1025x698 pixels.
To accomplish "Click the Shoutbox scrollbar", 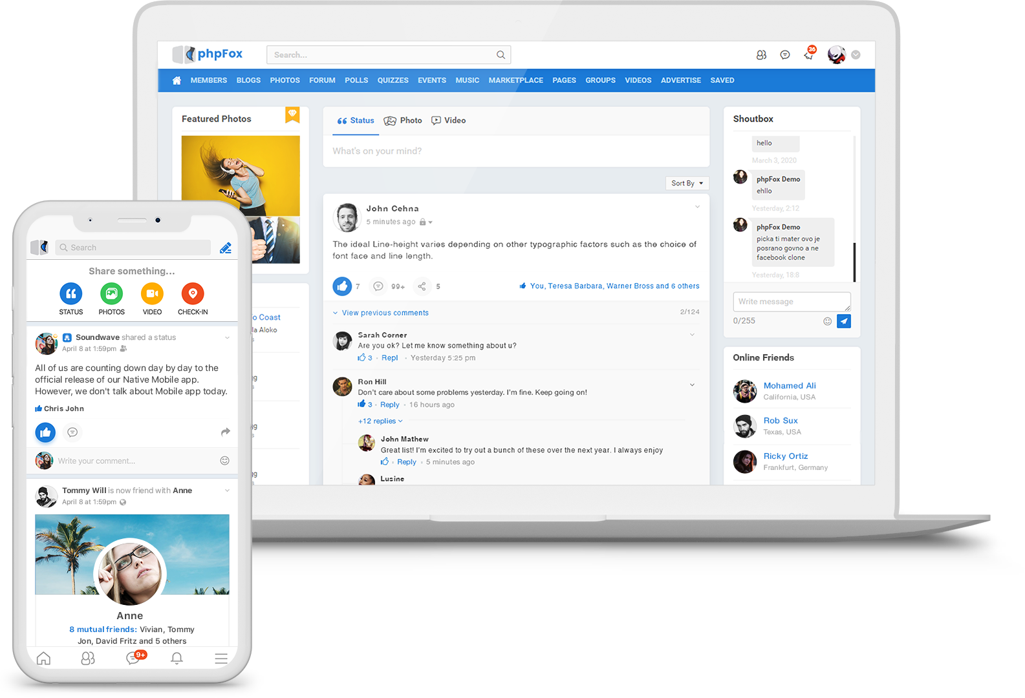I will click(854, 262).
